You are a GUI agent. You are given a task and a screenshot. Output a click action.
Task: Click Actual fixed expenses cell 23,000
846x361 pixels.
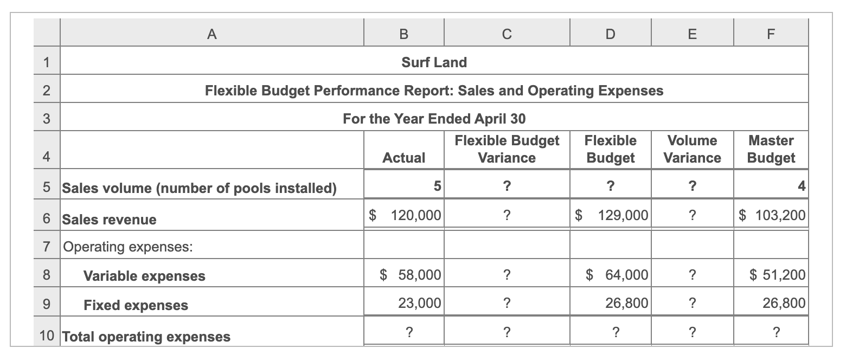tap(404, 302)
